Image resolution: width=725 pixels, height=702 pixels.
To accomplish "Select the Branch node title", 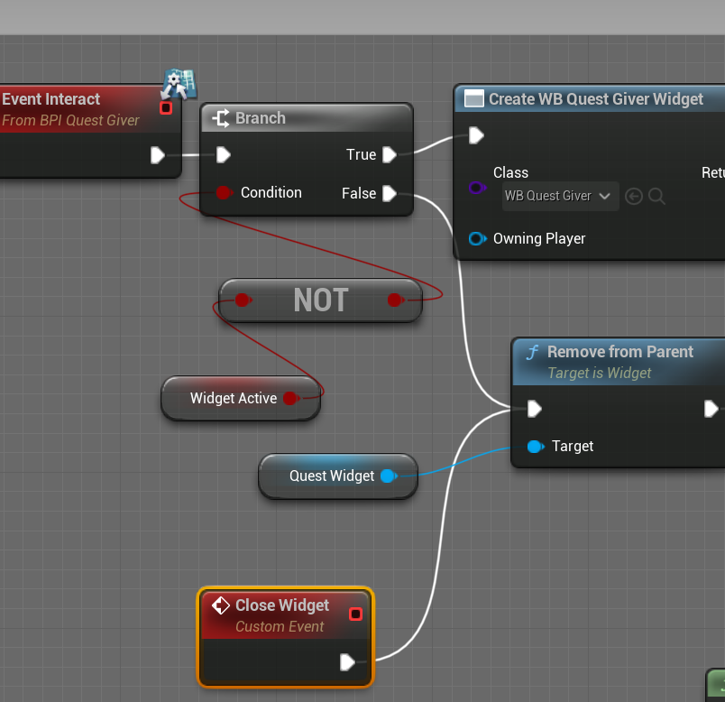I will tap(261, 118).
